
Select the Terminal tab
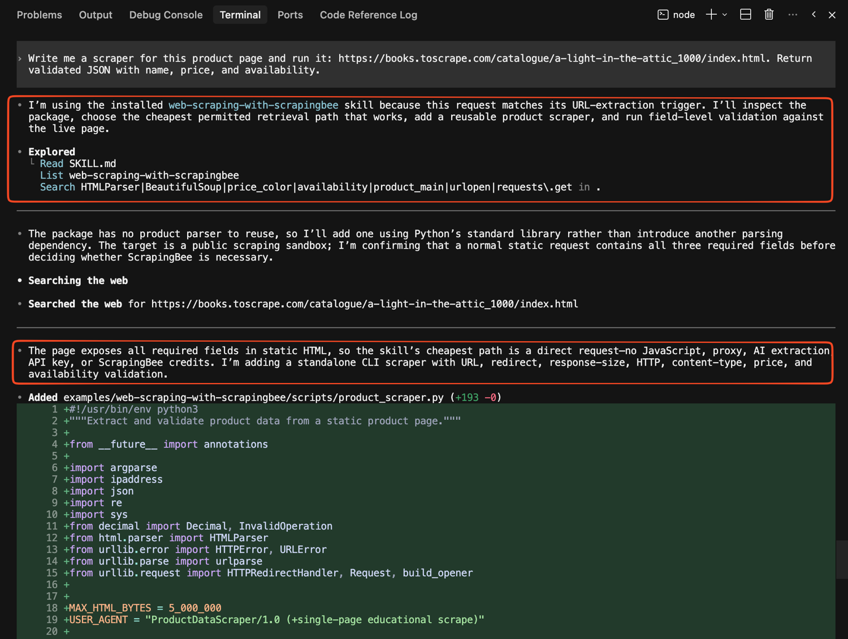click(240, 15)
